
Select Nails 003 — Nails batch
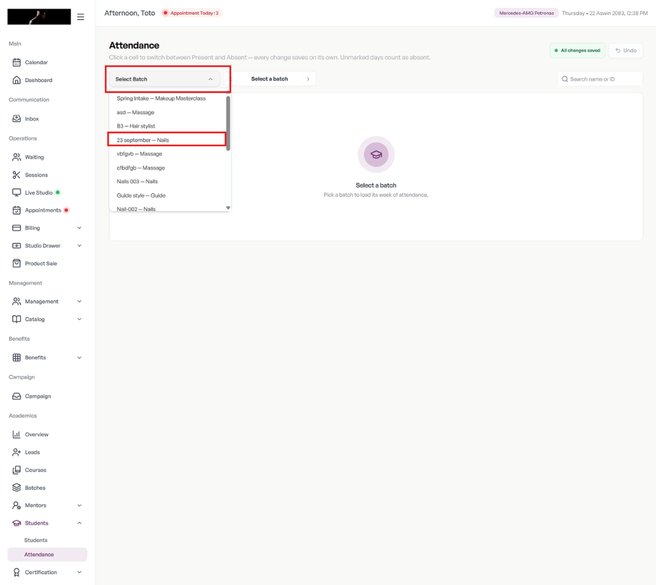pyautogui.click(x=168, y=181)
